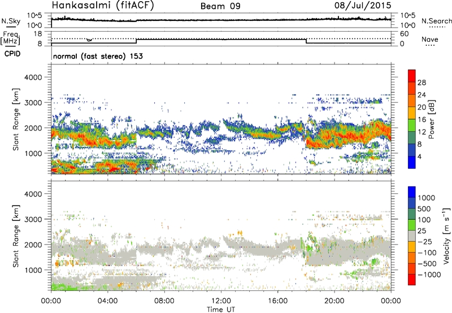Click the '08:00' time axis label
Viewport: 452px width, 313px height.
(x=164, y=301)
